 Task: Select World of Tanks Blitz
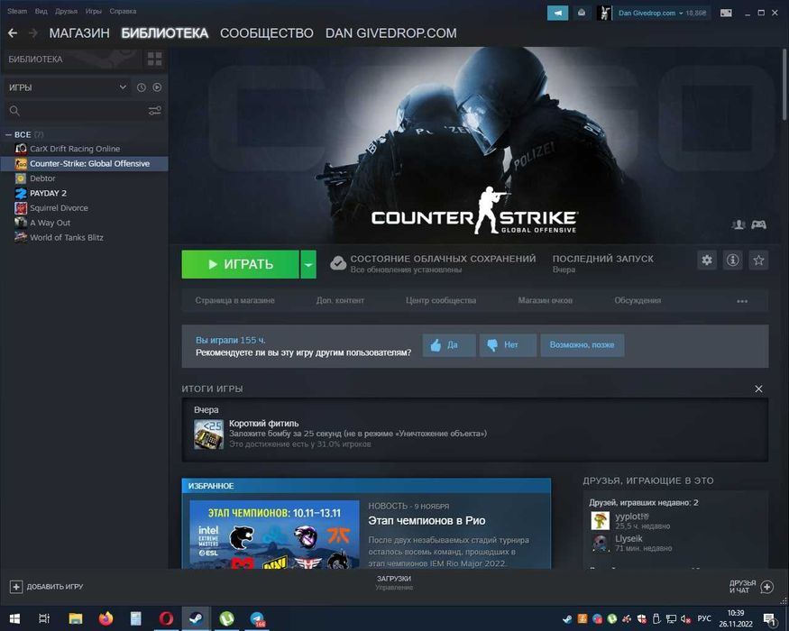coord(85,237)
